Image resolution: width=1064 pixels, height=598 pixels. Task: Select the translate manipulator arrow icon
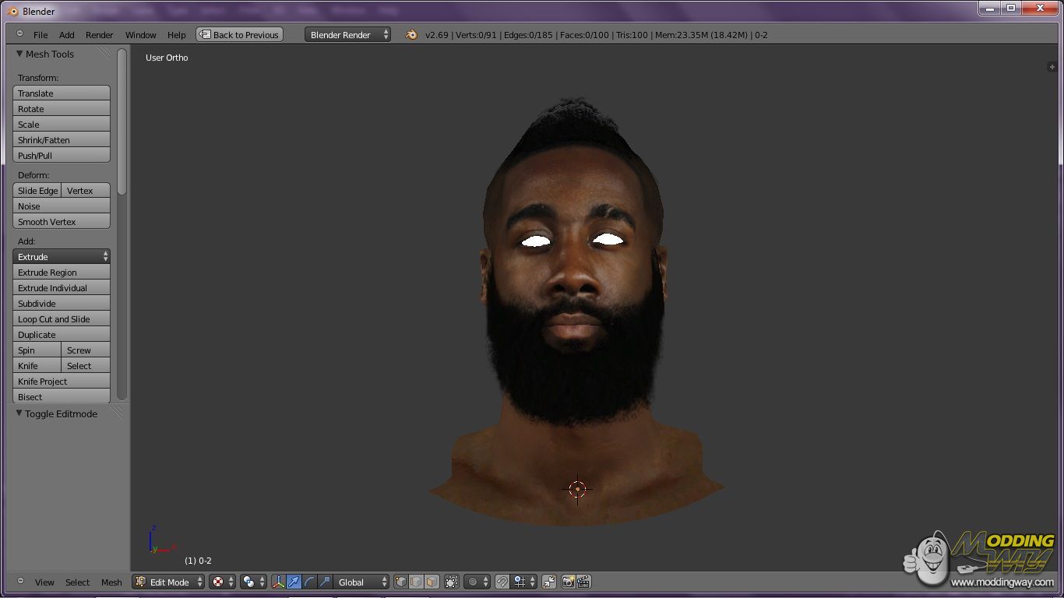click(x=294, y=582)
